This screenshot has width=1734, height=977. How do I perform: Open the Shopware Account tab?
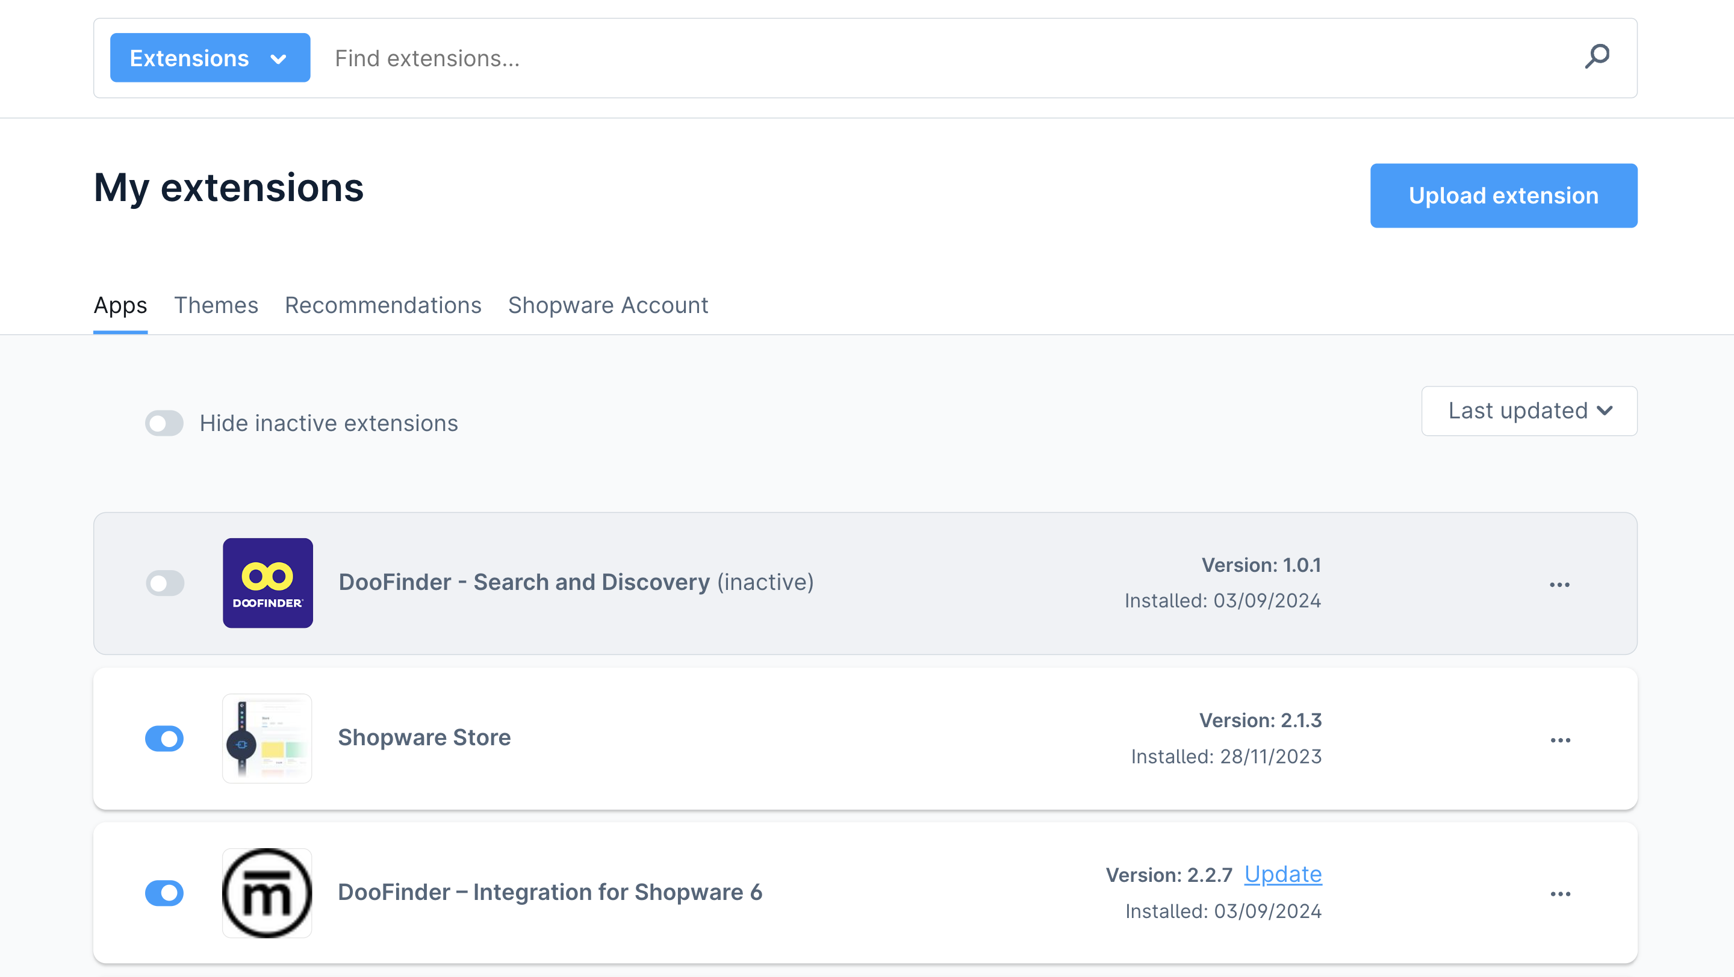pyautogui.click(x=608, y=305)
